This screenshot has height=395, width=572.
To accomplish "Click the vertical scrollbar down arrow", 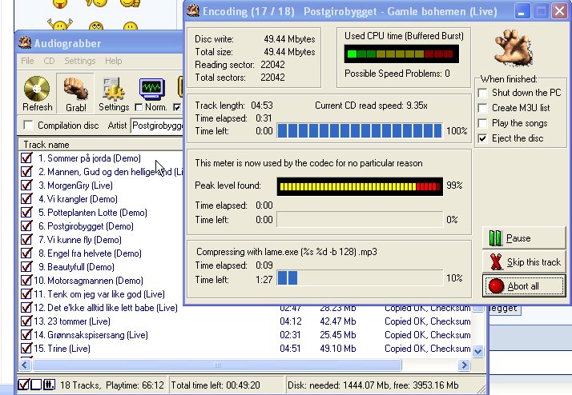I will pos(478,351).
